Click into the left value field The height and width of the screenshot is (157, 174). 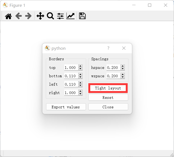pos(71,84)
